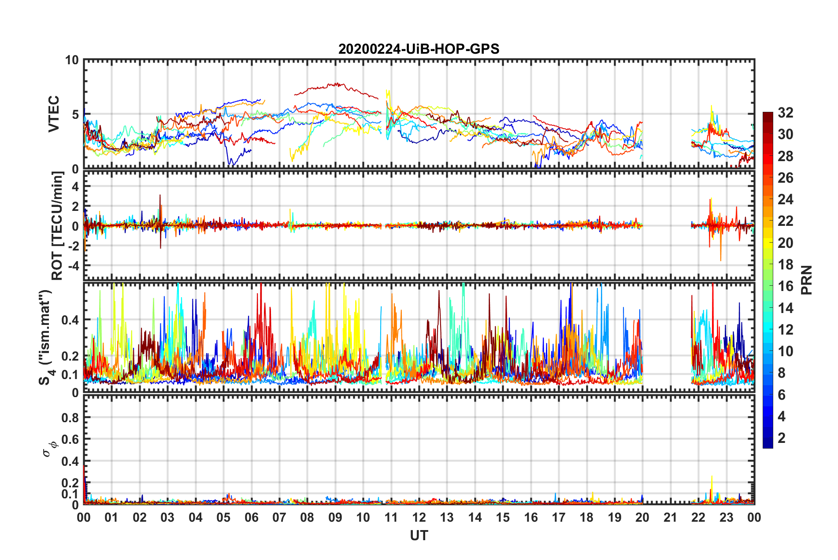Select the VTEC y-axis label
The height and width of the screenshot is (560, 838).
coord(54,114)
